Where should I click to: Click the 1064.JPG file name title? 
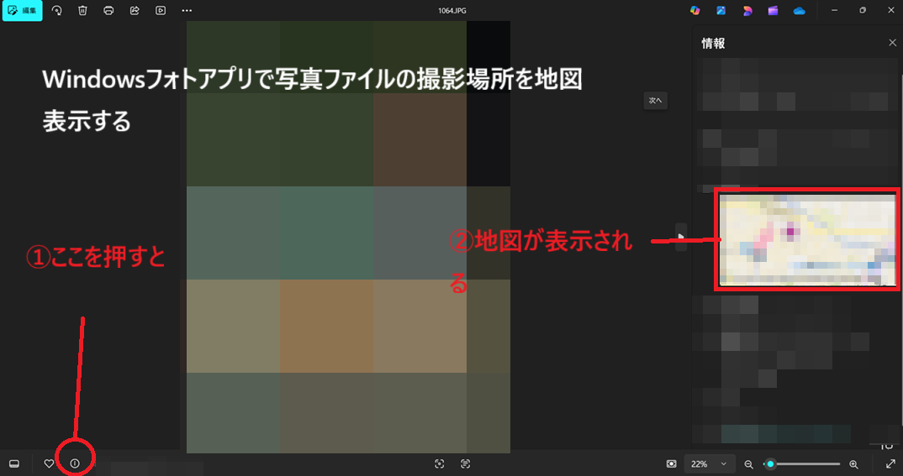point(452,10)
